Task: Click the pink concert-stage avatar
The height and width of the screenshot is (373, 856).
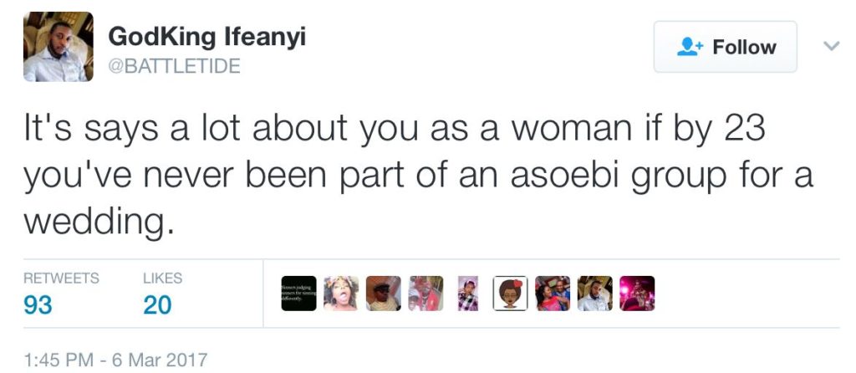Action: coord(637,294)
